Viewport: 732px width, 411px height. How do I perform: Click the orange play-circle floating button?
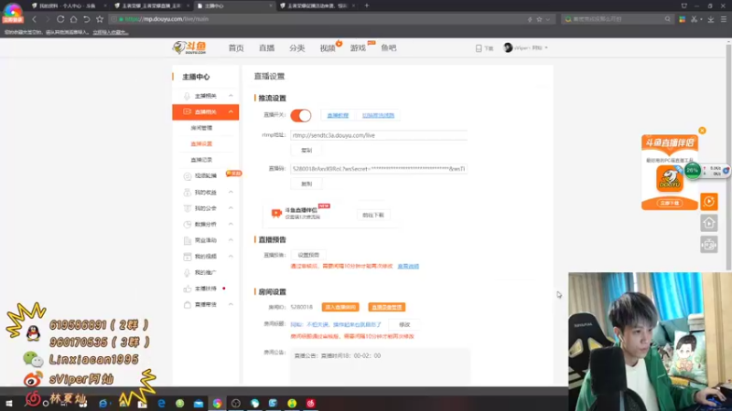point(708,201)
